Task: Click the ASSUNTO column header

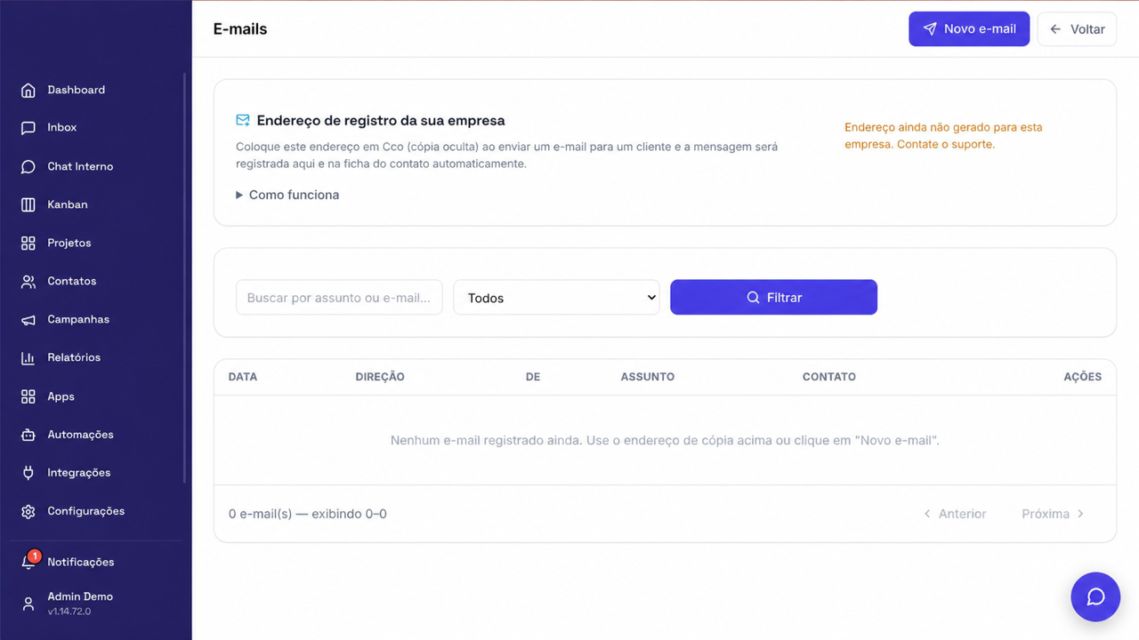Action: (x=648, y=377)
